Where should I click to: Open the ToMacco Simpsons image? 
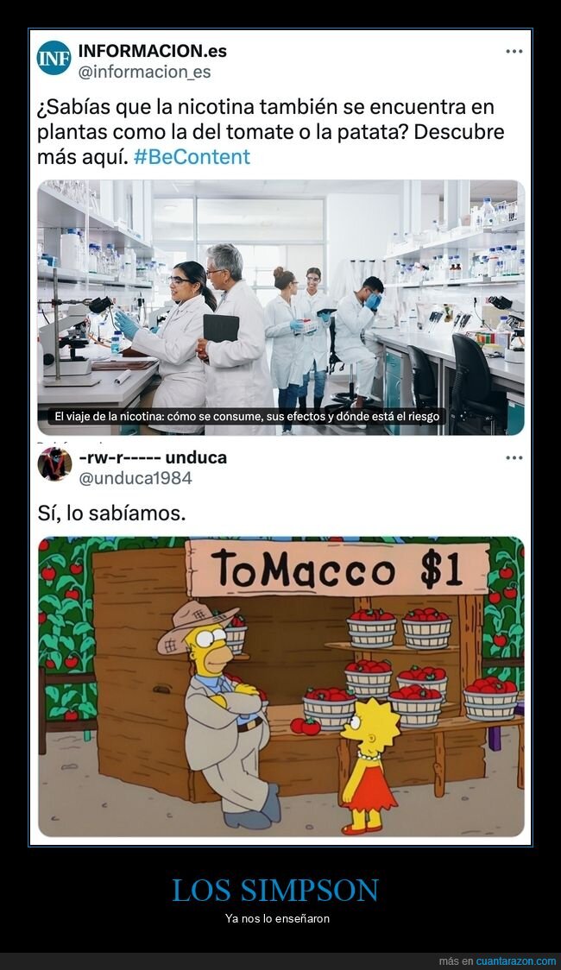click(280, 687)
